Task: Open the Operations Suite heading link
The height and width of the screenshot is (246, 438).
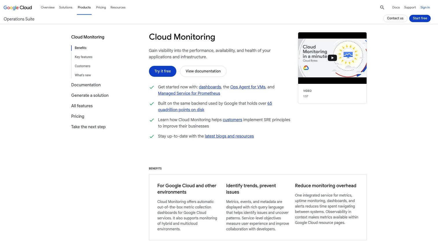Action: [x=19, y=19]
